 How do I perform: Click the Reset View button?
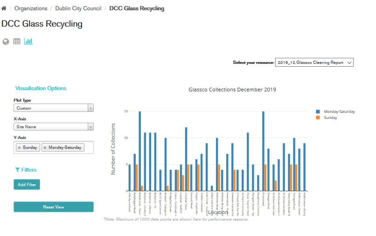(x=53, y=207)
